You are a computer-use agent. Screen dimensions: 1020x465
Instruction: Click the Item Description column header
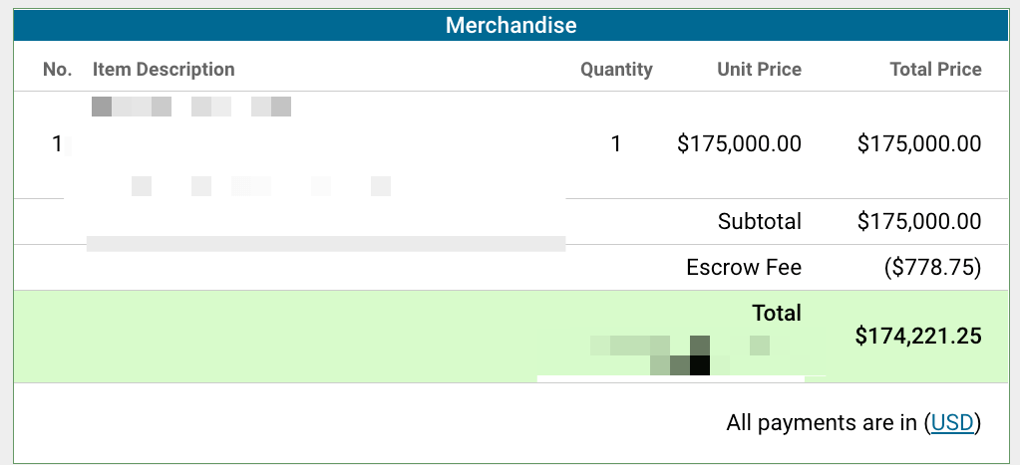pos(164,70)
